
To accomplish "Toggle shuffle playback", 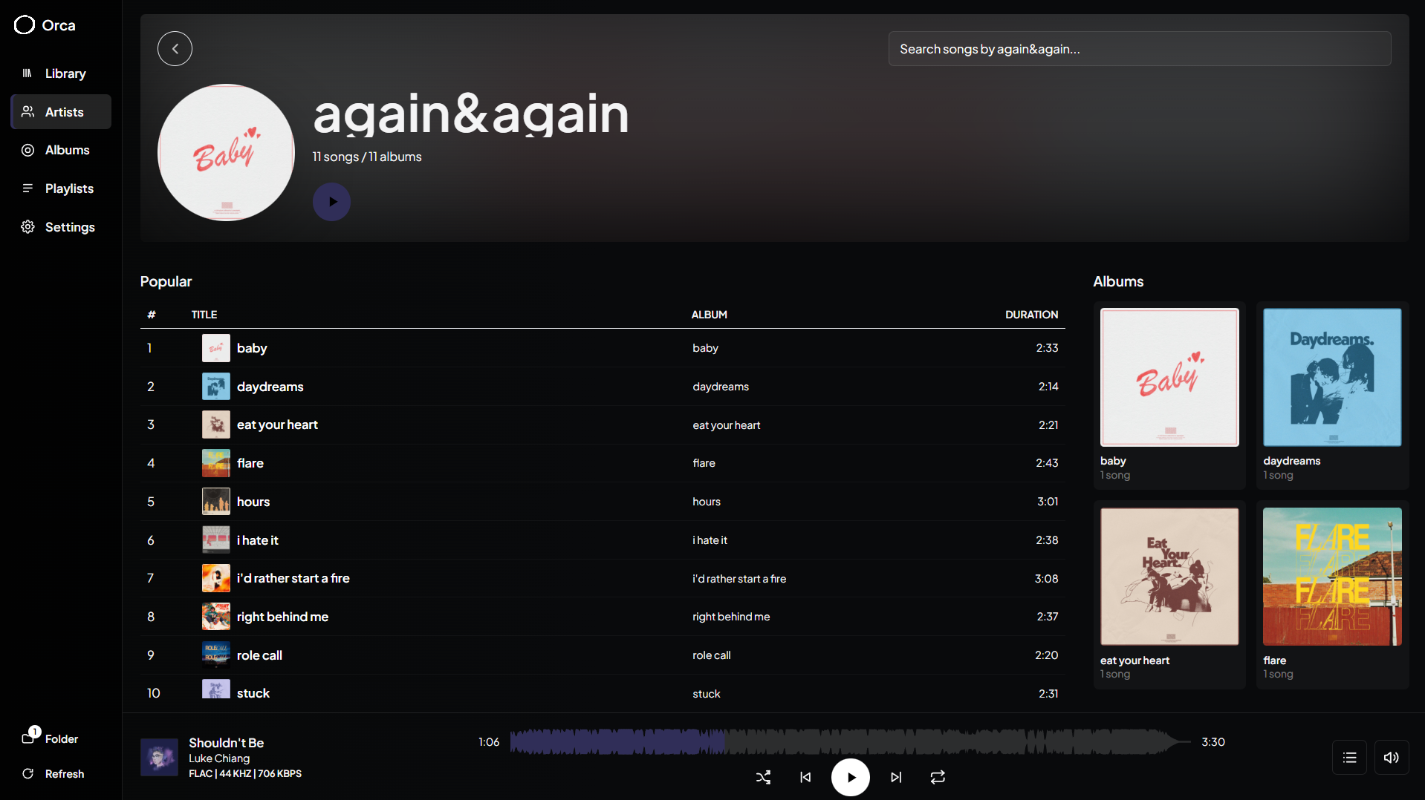I will pos(763,777).
